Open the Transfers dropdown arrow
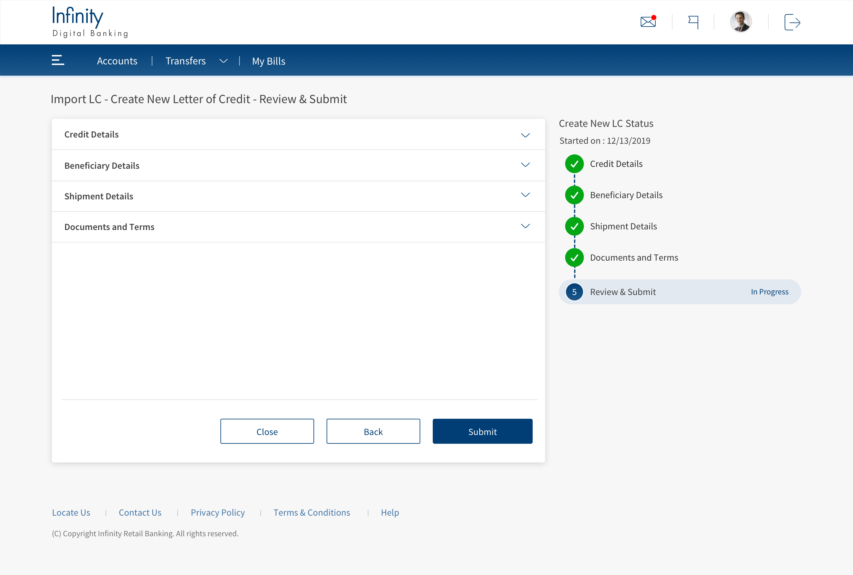853x575 pixels. [x=223, y=61]
